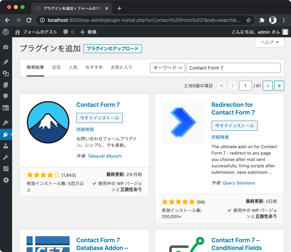The height and width of the screenshot is (252, 291).
Task: Click the plugin search field
Action: [233, 68]
